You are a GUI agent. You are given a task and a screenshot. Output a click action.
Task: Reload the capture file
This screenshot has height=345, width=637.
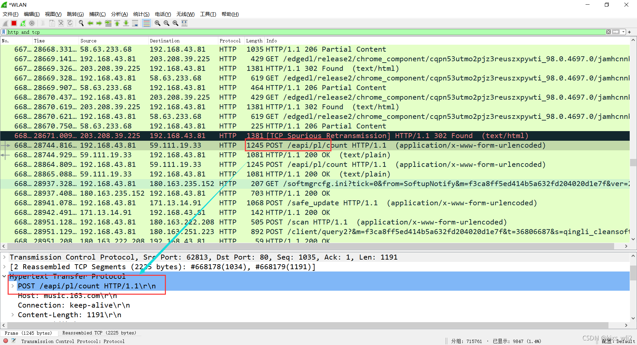(70, 23)
